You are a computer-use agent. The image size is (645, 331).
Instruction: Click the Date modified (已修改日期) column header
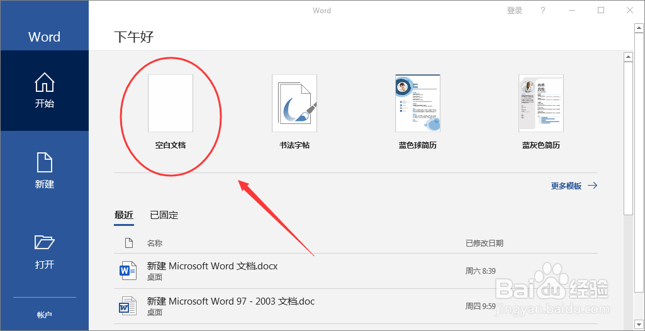click(484, 244)
